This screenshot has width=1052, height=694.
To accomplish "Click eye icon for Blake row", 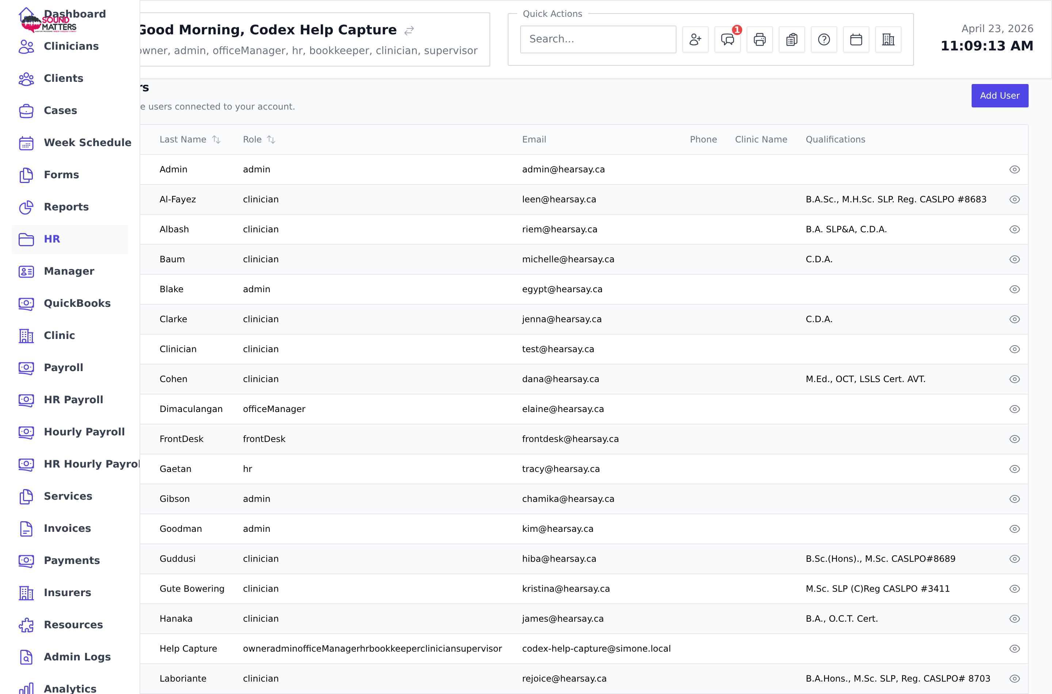I will click(1014, 289).
